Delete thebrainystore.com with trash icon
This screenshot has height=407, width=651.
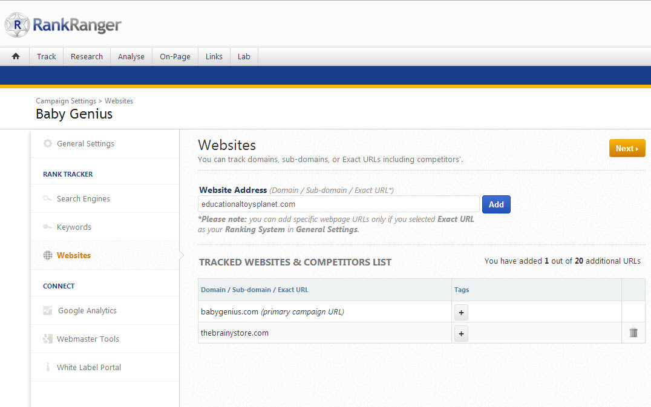633,333
